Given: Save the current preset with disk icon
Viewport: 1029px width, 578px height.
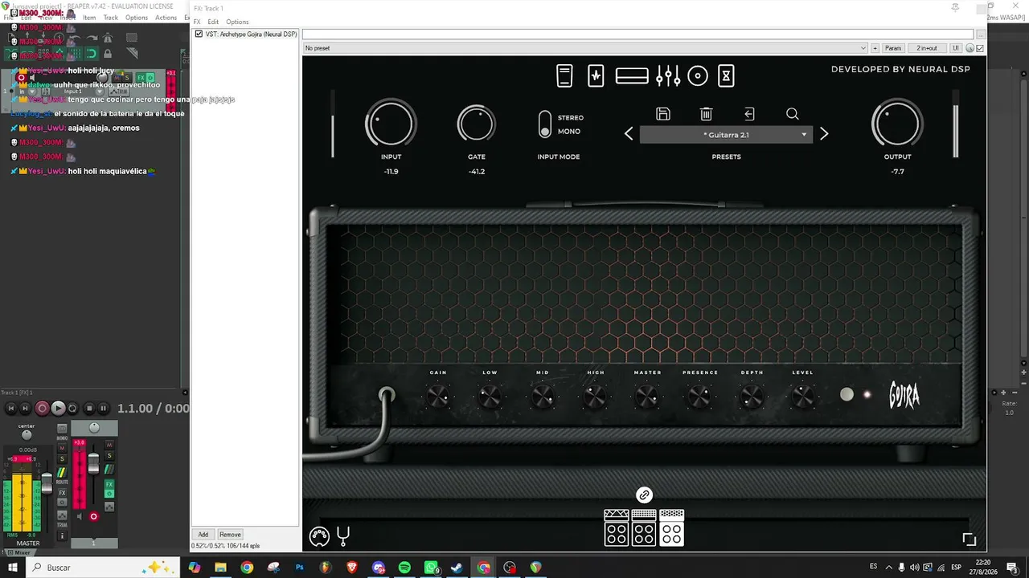Looking at the screenshot, I should (663, 114).
